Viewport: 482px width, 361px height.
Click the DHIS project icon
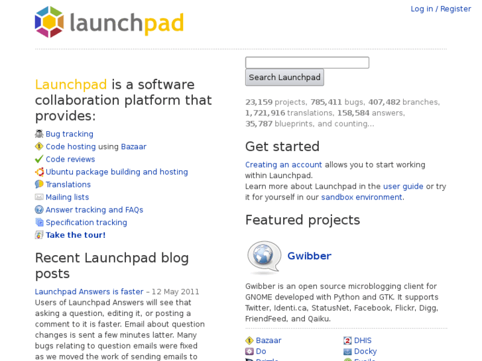[347, 340]
